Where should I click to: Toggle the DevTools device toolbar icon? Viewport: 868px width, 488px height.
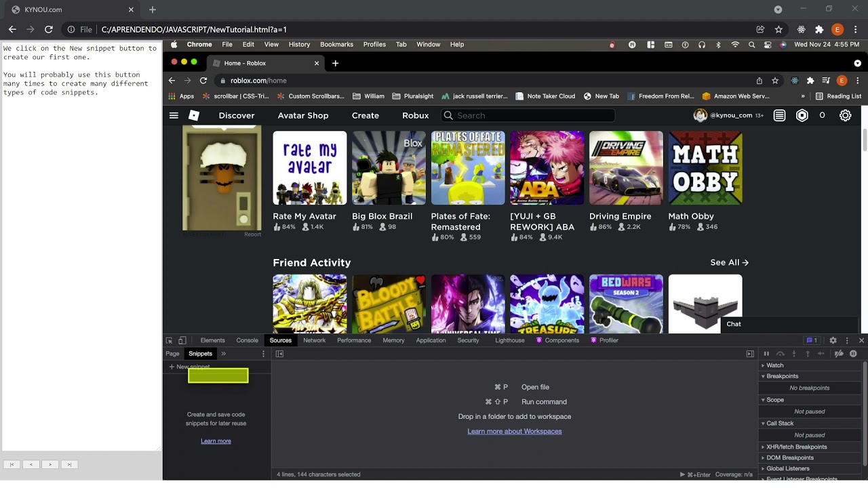coord(182,340)
